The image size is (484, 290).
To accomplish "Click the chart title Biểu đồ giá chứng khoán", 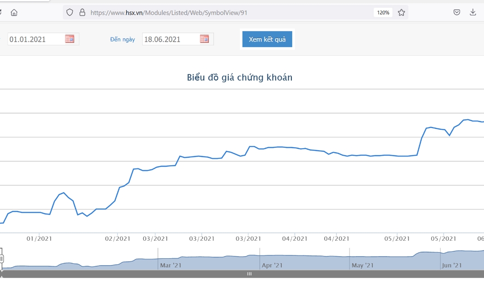I will [240, 77].
